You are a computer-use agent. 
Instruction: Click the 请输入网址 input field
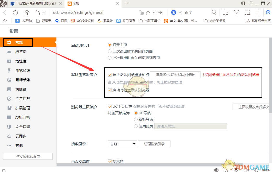click(191, 126)
